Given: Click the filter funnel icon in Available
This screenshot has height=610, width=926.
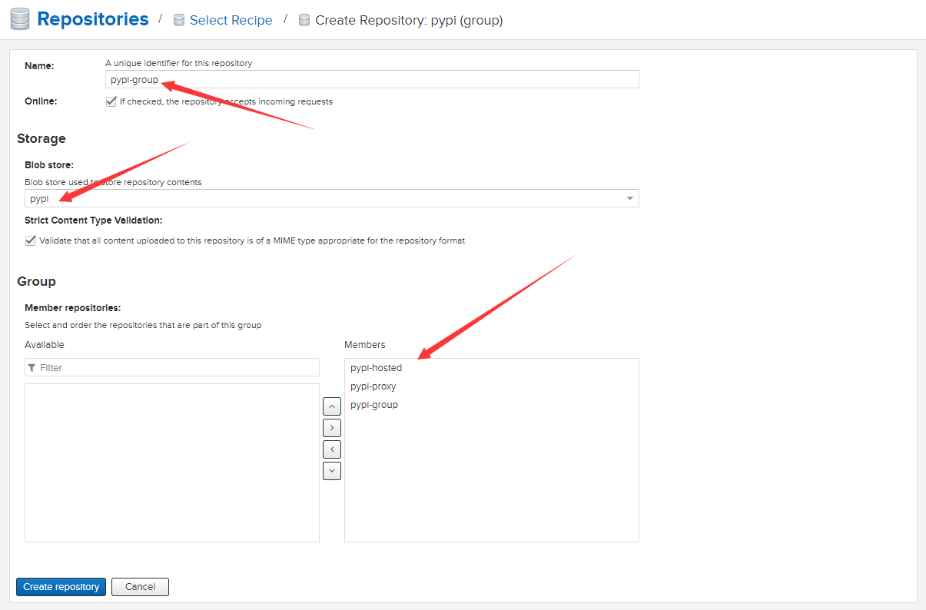Looking at the screenshot, I should 32,368.
